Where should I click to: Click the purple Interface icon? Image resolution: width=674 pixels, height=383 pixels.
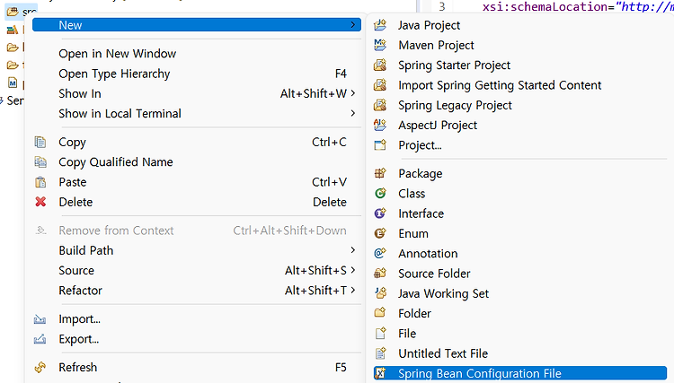click(x=380, y=213)
